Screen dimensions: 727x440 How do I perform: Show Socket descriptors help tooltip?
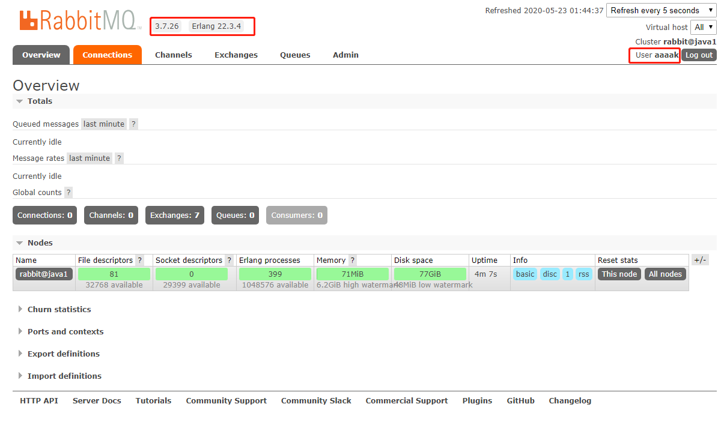(x=229, y=260)
